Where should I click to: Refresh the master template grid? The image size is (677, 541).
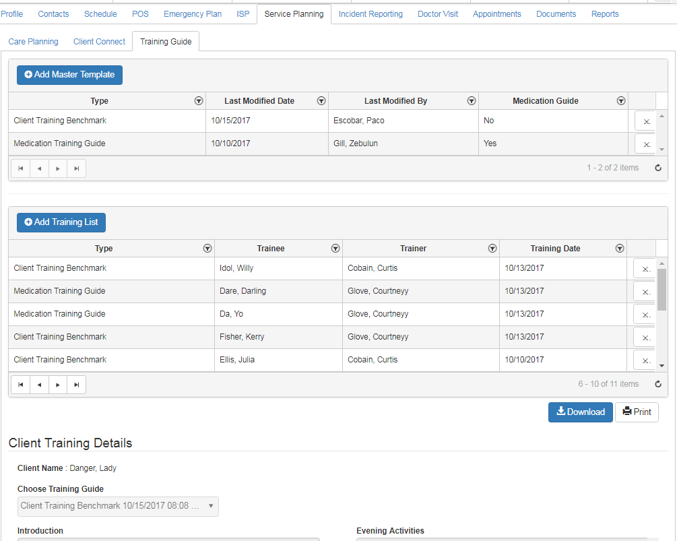657,167
